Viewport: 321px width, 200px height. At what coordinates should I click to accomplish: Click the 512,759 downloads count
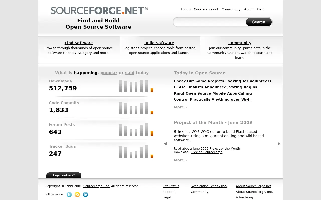63,88
